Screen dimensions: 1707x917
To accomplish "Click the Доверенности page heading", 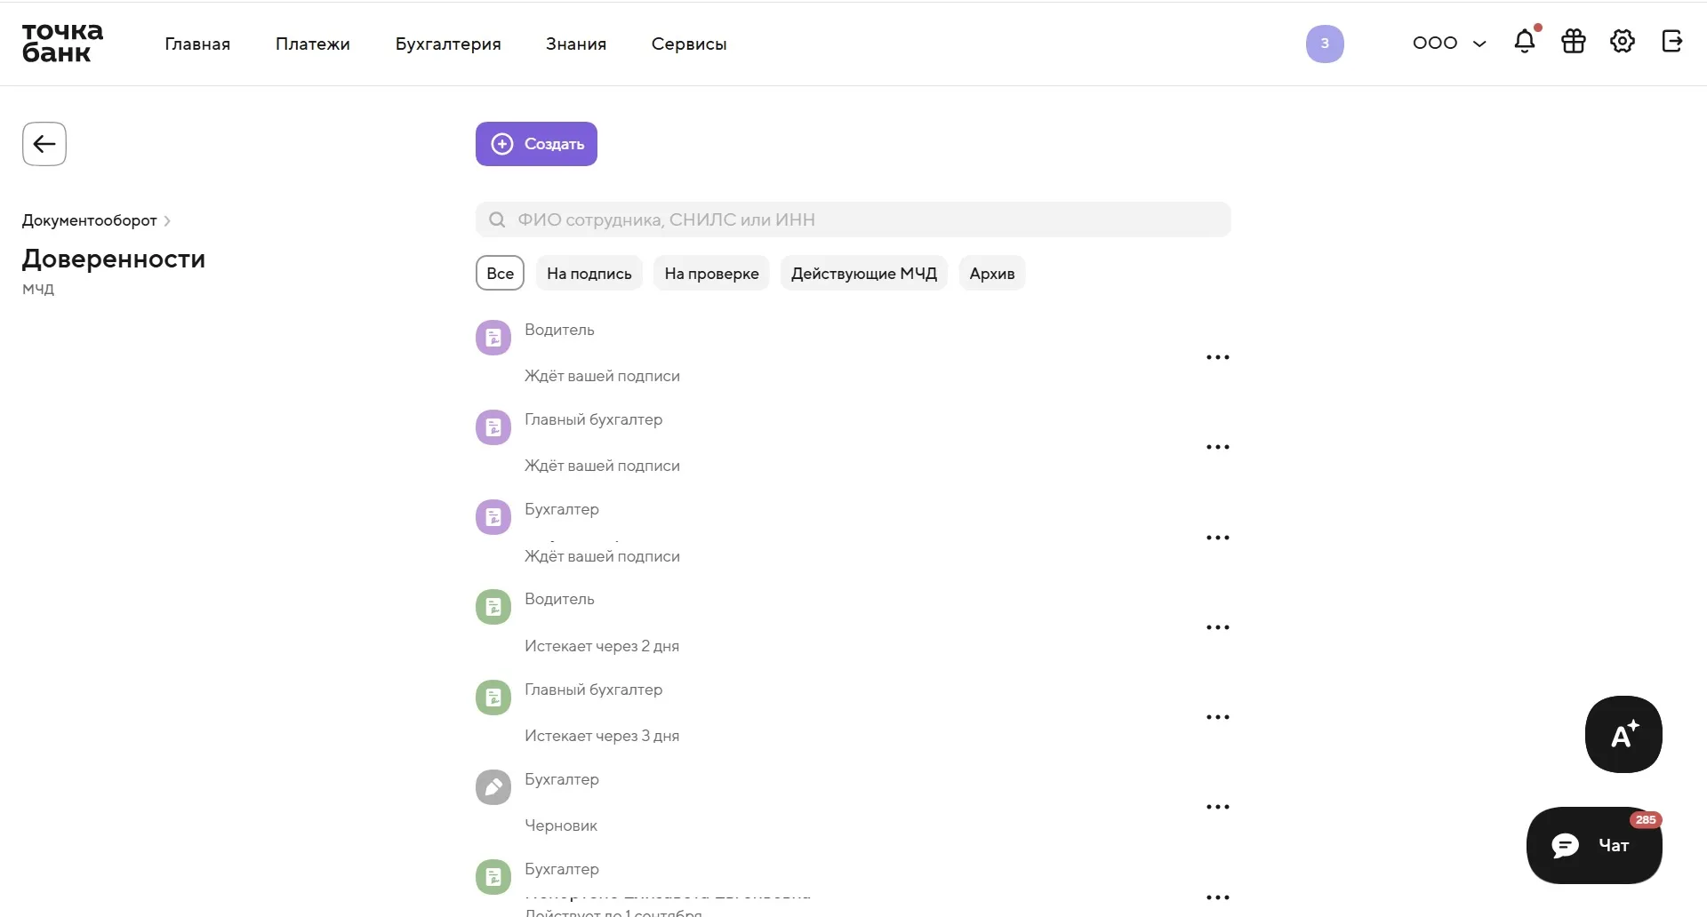I will (114, 259).
